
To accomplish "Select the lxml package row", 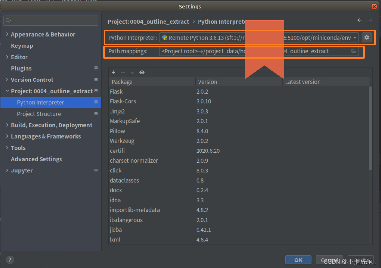I will (239, 240).
